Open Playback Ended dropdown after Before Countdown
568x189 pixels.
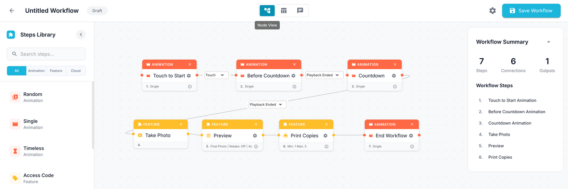pos(324,75)
